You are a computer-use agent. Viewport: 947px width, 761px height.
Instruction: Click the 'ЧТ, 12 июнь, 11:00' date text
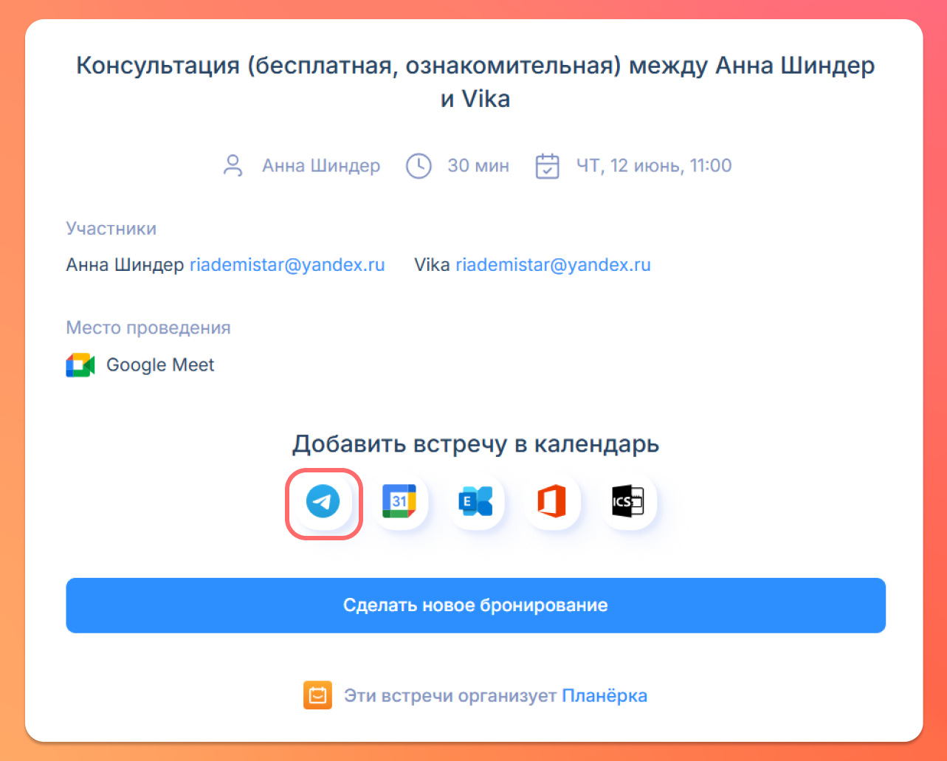pyautogui.click(x=654, y=165)
